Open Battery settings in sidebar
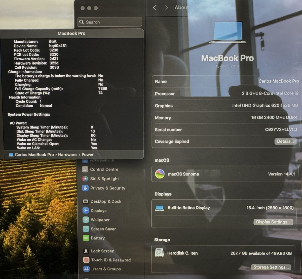The image size is (302, 279). 94,238
